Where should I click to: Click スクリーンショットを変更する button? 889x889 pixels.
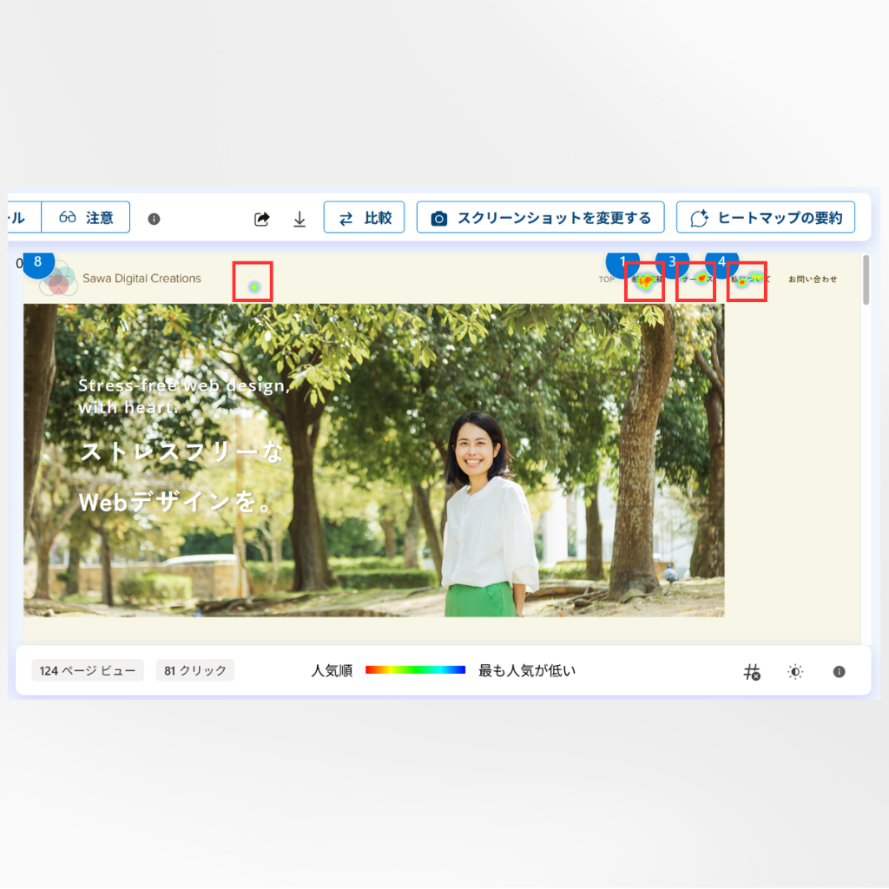(x=540, y=217)
